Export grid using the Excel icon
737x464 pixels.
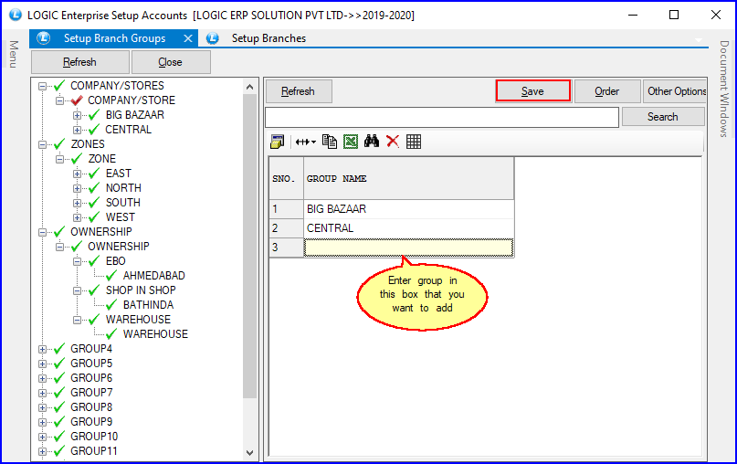coord(351,142)
